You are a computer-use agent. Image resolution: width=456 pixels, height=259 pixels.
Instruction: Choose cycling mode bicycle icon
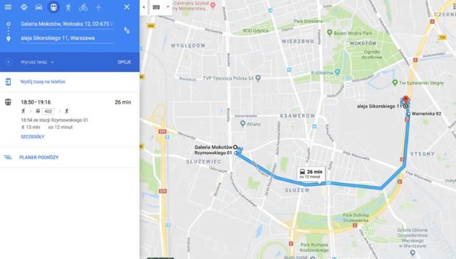click(x=83, y=7)
